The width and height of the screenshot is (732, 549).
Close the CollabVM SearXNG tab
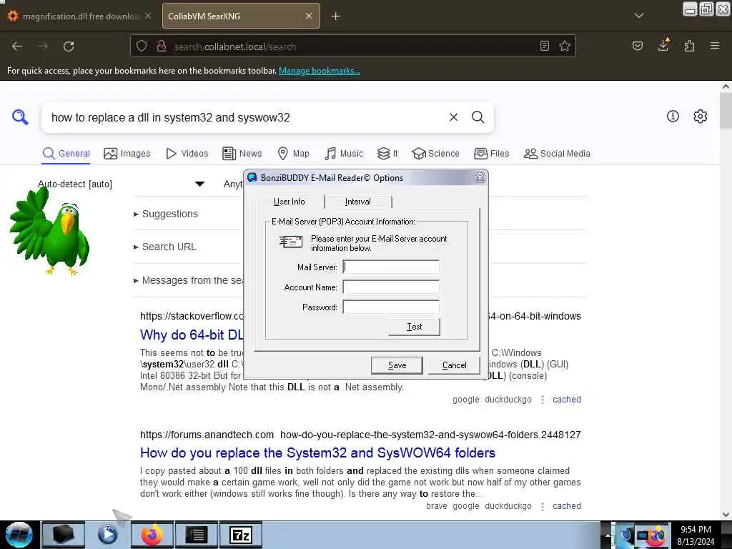(309, 16)
